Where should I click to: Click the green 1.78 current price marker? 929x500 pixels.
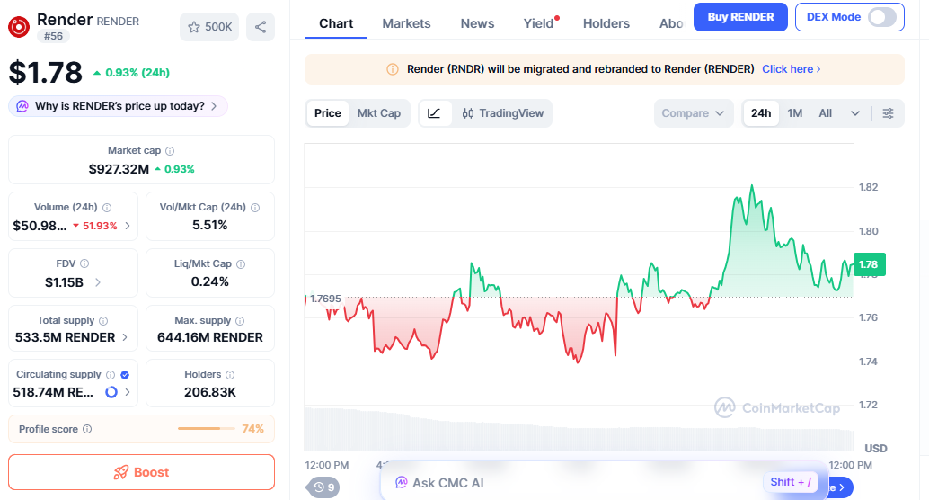pos(869,264)
